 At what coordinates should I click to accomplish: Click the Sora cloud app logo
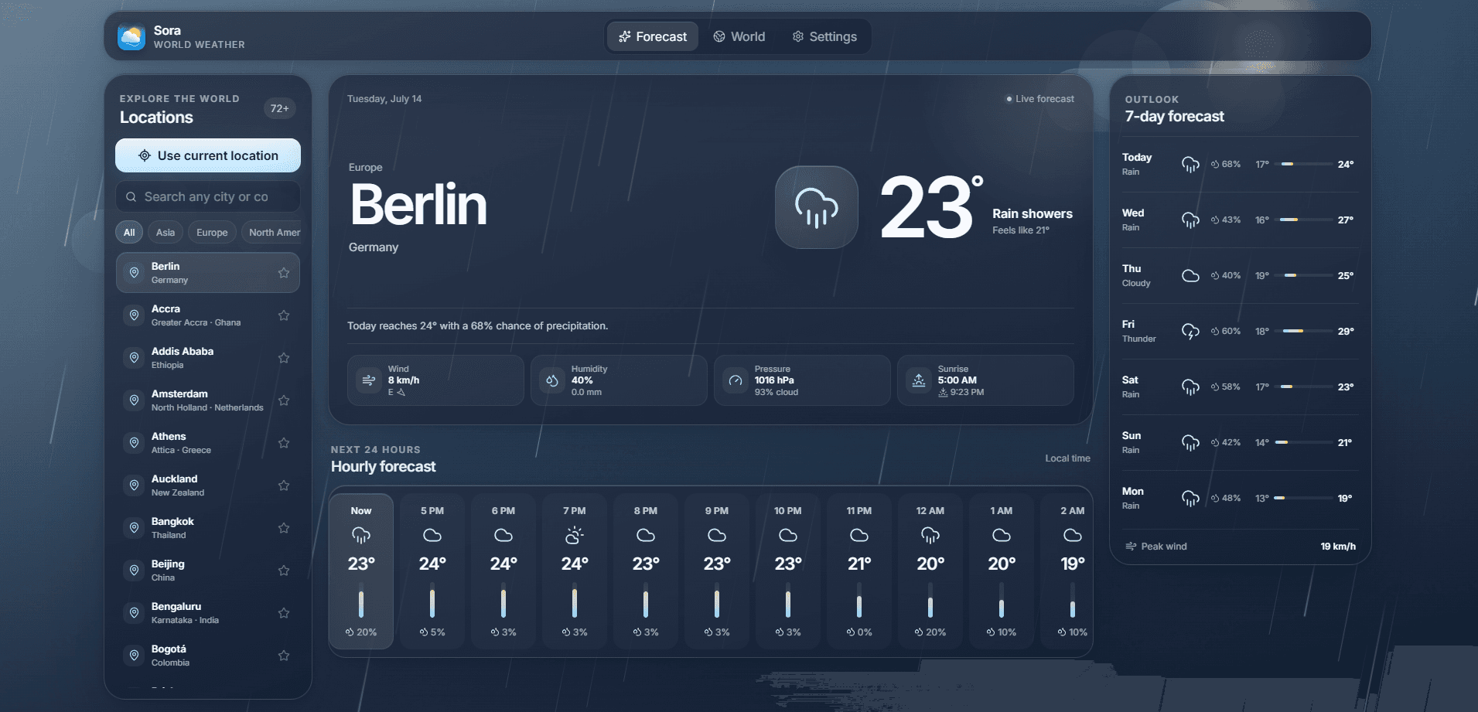point(131,36)
